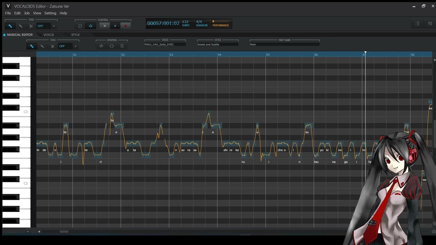
Task: Stop playback with the stop button
Action: click(x=105, y=26)
